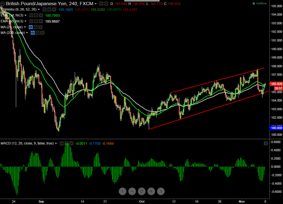
Task: Expand the MA (200, close) dropdown arrow
Action: click(27, 33)
